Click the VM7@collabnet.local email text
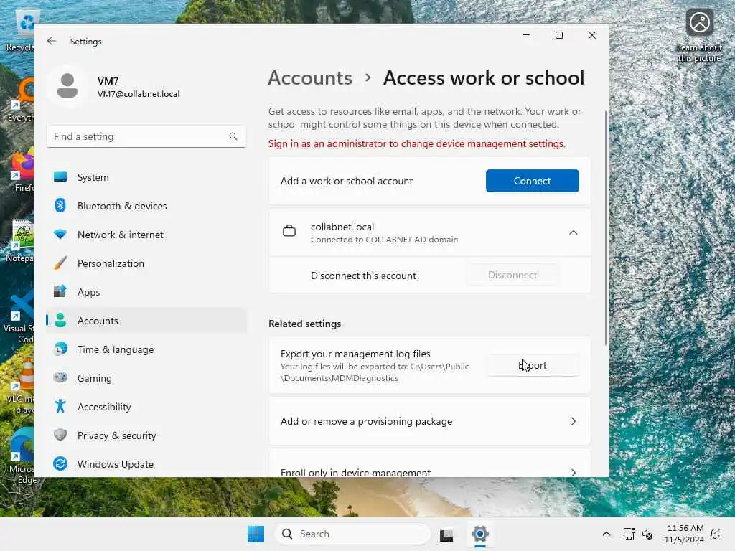The image size is (735, 551). coord(139,94)
